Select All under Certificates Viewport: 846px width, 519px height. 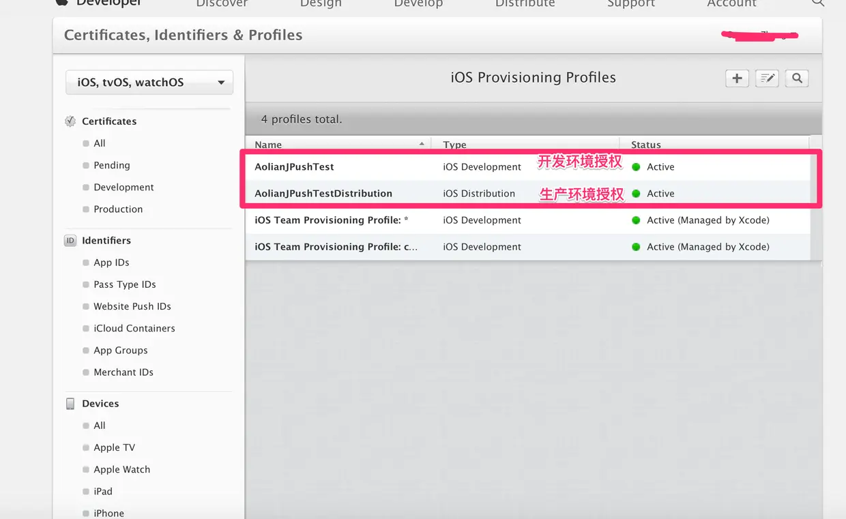tap(100, 143)
